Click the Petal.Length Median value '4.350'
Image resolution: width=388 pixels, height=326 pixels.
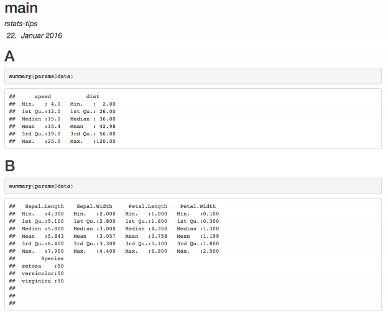coord(159,229)
